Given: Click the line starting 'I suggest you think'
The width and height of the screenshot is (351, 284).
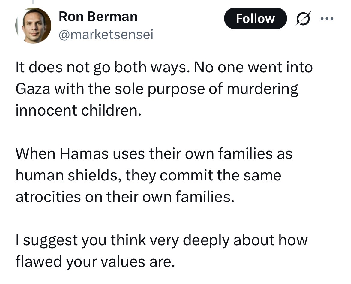Looking at the screenshot, I should [x=162, y=240].
